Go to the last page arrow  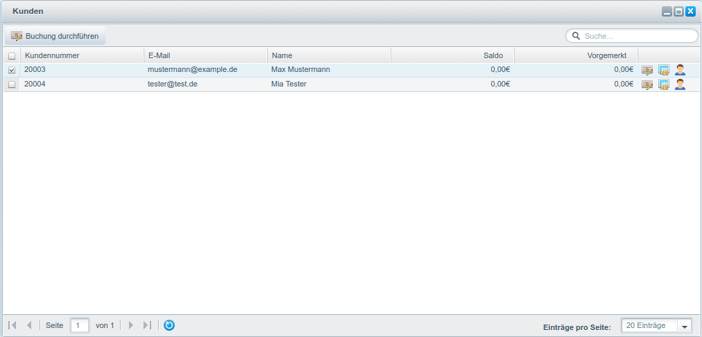point(147,325)
